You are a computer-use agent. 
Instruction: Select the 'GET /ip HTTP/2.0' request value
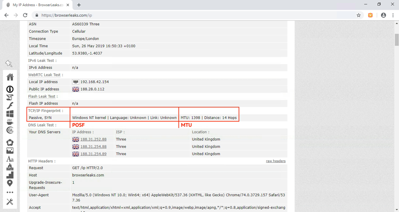(87, 168)
